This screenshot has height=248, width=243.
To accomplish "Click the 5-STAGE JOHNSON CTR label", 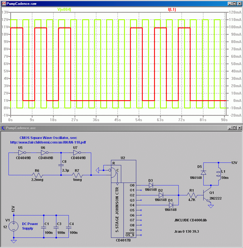I will 117,209.
